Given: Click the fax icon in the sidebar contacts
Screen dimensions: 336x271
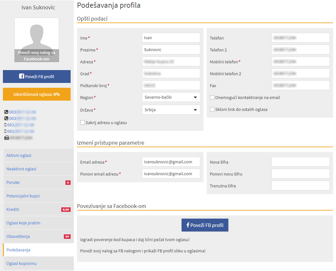Looking at the screenshot, I should pyautogui.click(x=6, y=138).
